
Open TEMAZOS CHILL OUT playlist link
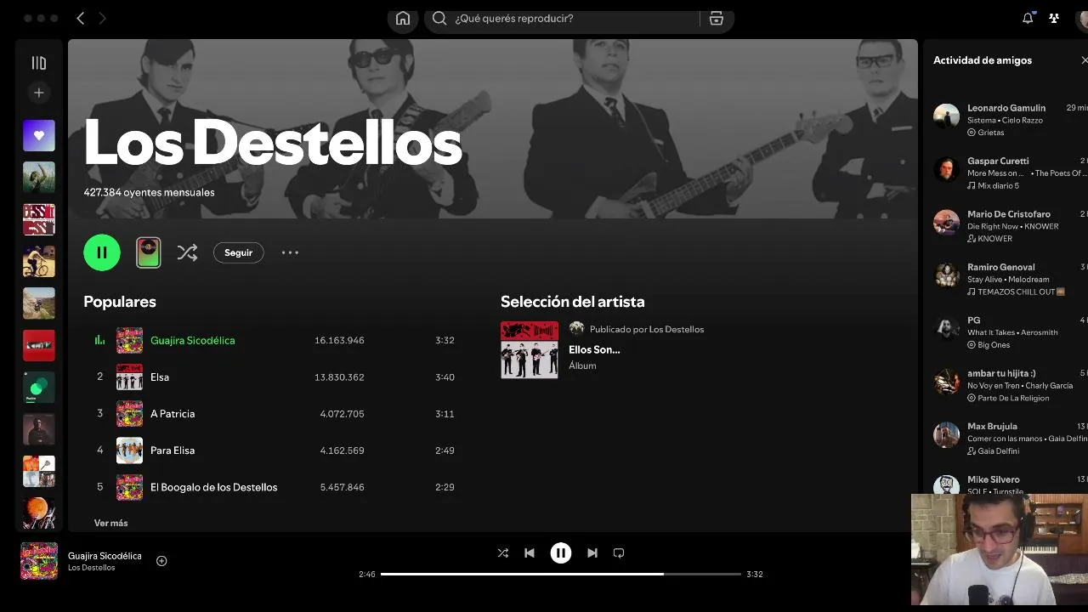pos(1021,292)
